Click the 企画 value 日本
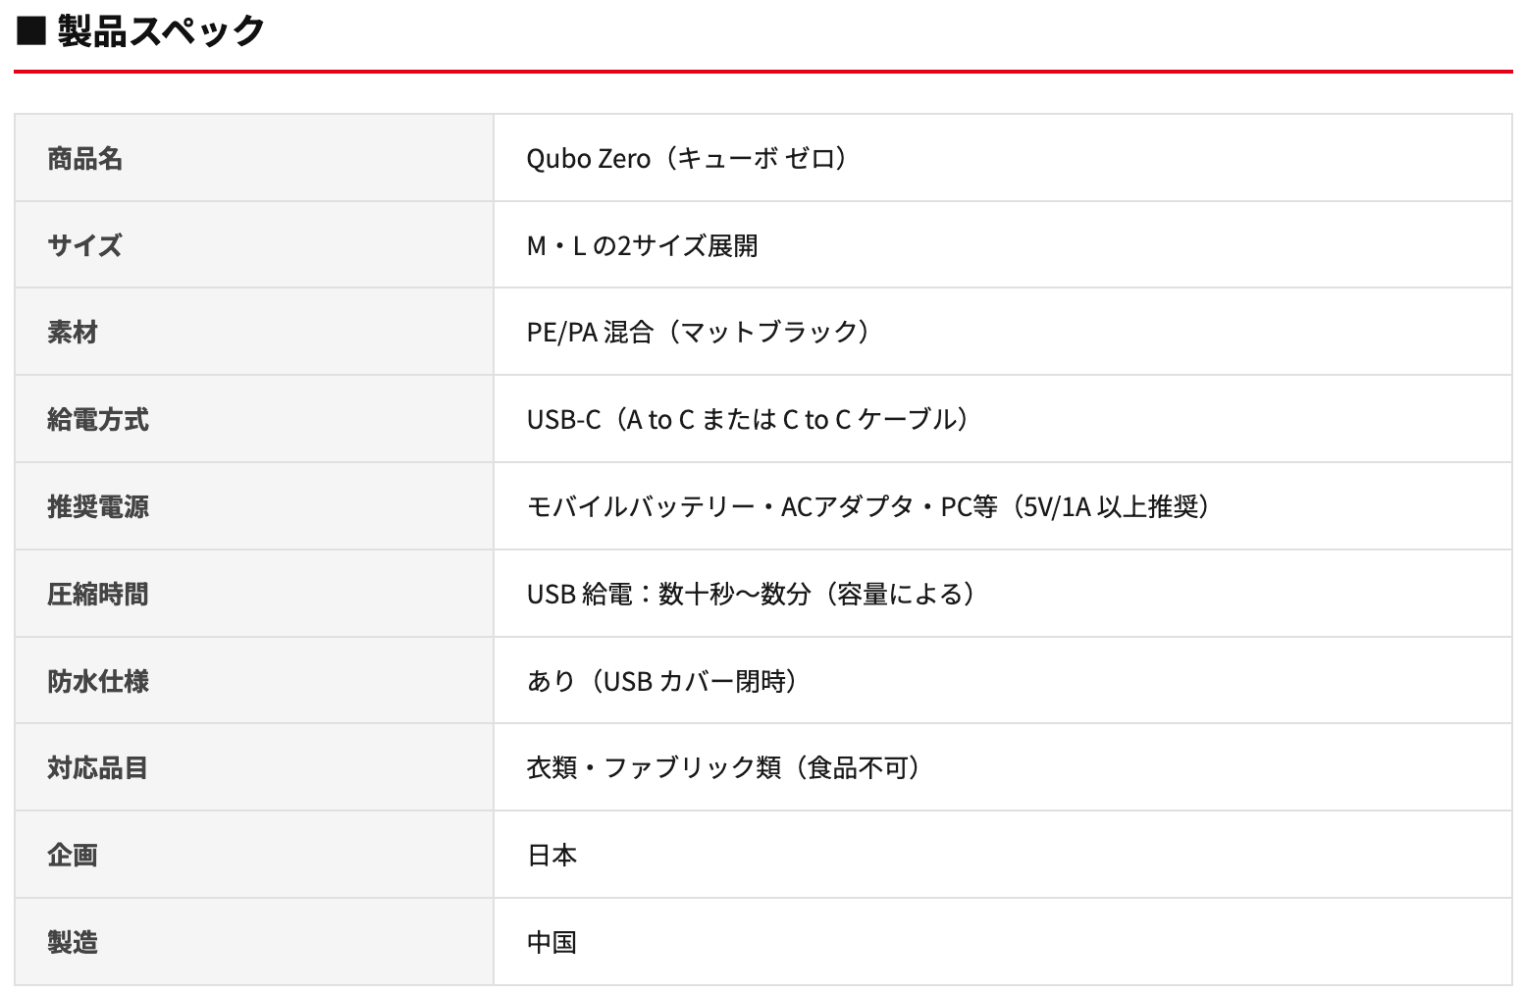The height and width of the screenshot is (993, 1523). (x=551, y=856)
